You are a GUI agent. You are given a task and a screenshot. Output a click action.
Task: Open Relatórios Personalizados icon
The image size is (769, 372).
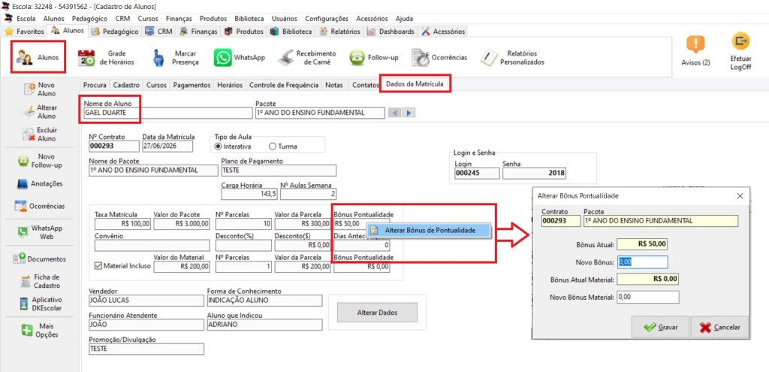pyautogui.click(x=489, y=58)
